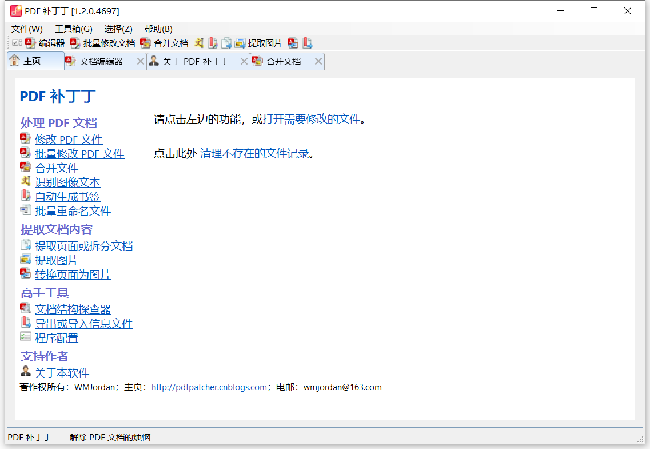Screen dimensions: 650x449
Task: Switch to the 文档编辑器 tab
Action: [x=101, y=61]
